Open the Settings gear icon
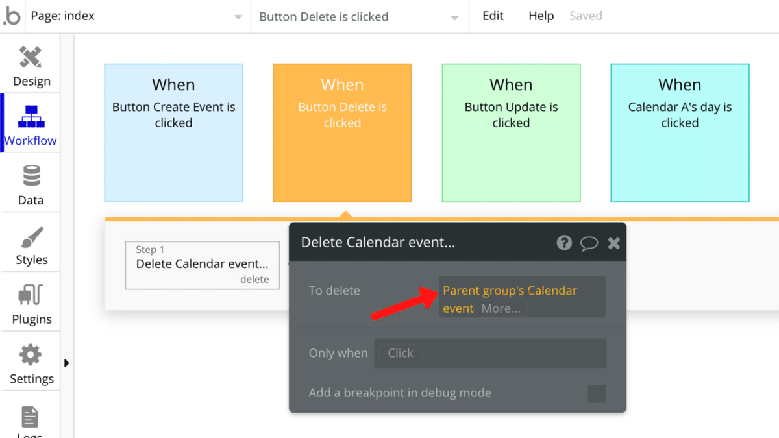 (x=31, y=356)
